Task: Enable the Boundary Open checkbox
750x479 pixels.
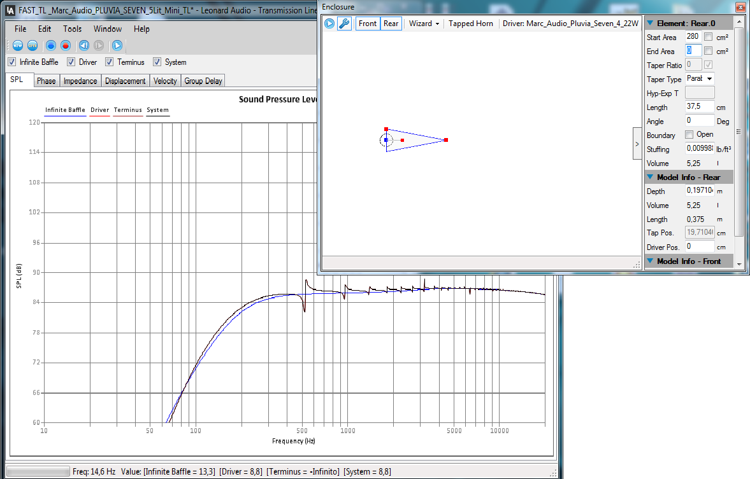Action: point(689,135)
